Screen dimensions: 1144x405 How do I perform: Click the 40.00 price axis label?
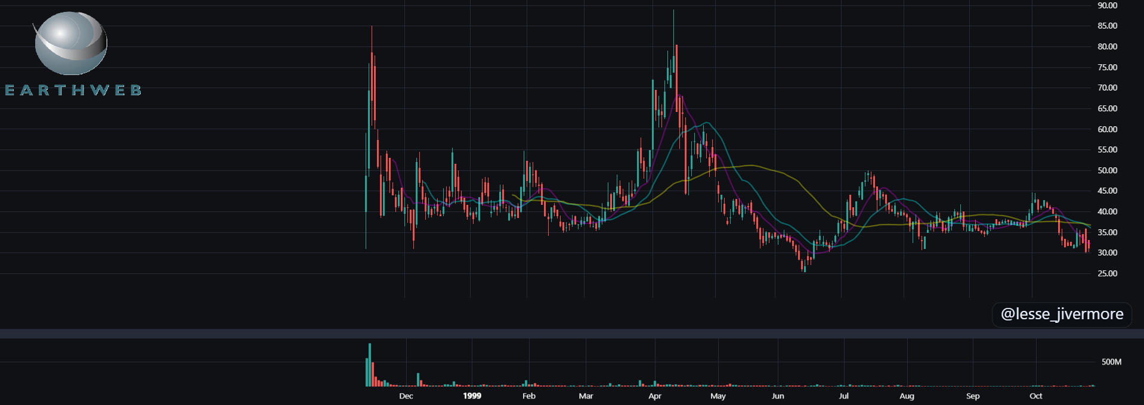[x=1107, y=211]
